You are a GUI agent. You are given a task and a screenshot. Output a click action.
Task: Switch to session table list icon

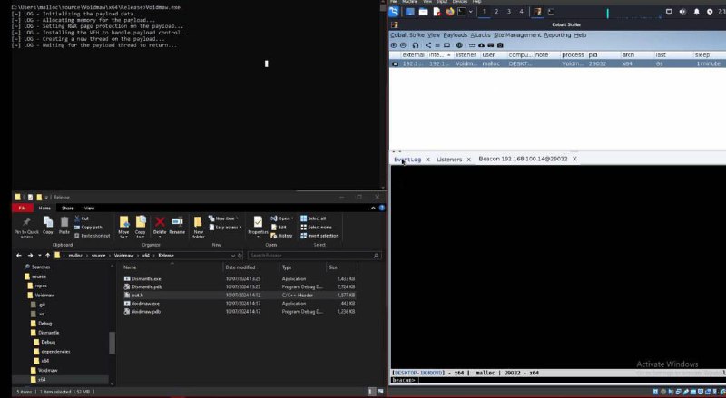pyautogui.click(x=437, y=45)
